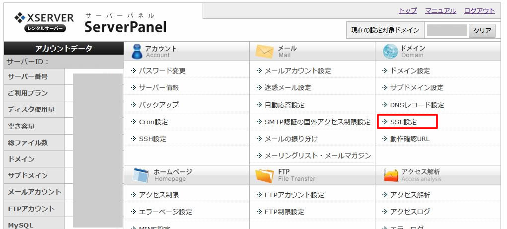The image size is (507, 229).
Task: Open パスワード変更 settings
Action: (162, 71)
